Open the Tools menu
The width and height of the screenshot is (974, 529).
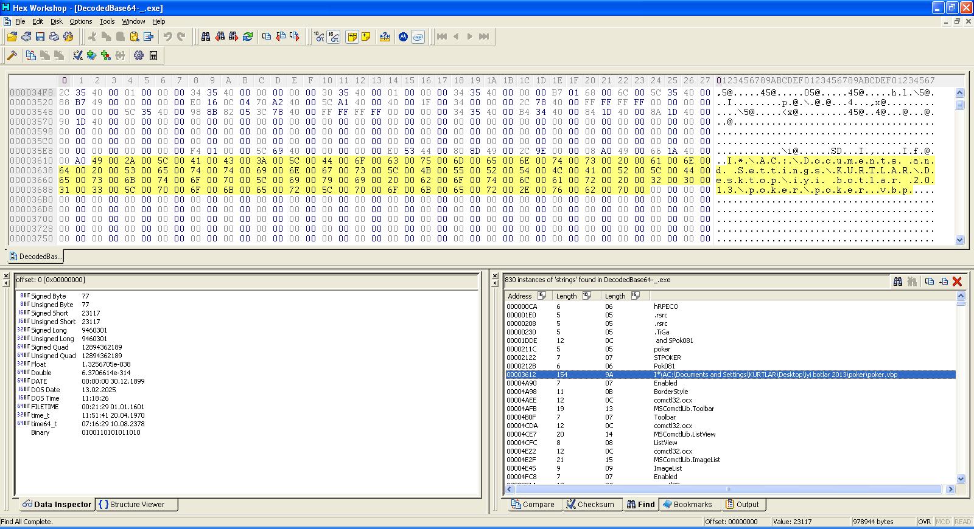point(107,21)
